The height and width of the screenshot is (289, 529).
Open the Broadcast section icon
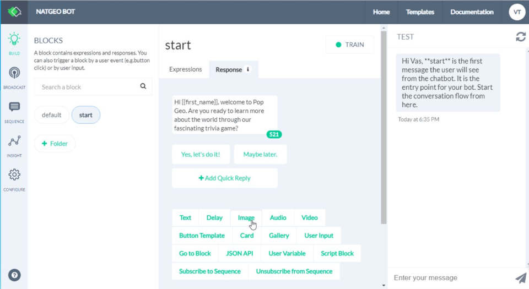(x=14, y=77)
